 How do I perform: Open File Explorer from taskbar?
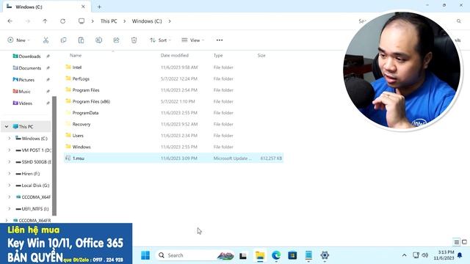tap(260, 255)
